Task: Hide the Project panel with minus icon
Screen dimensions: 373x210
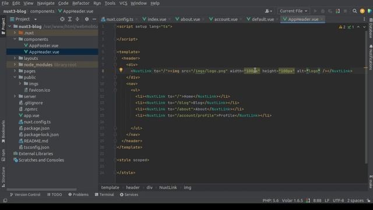Action: (94, 19)
